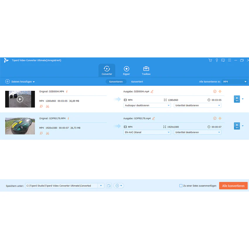Play the DJI00004 video preview
249x249 pixels.
[x=20, y=99]
